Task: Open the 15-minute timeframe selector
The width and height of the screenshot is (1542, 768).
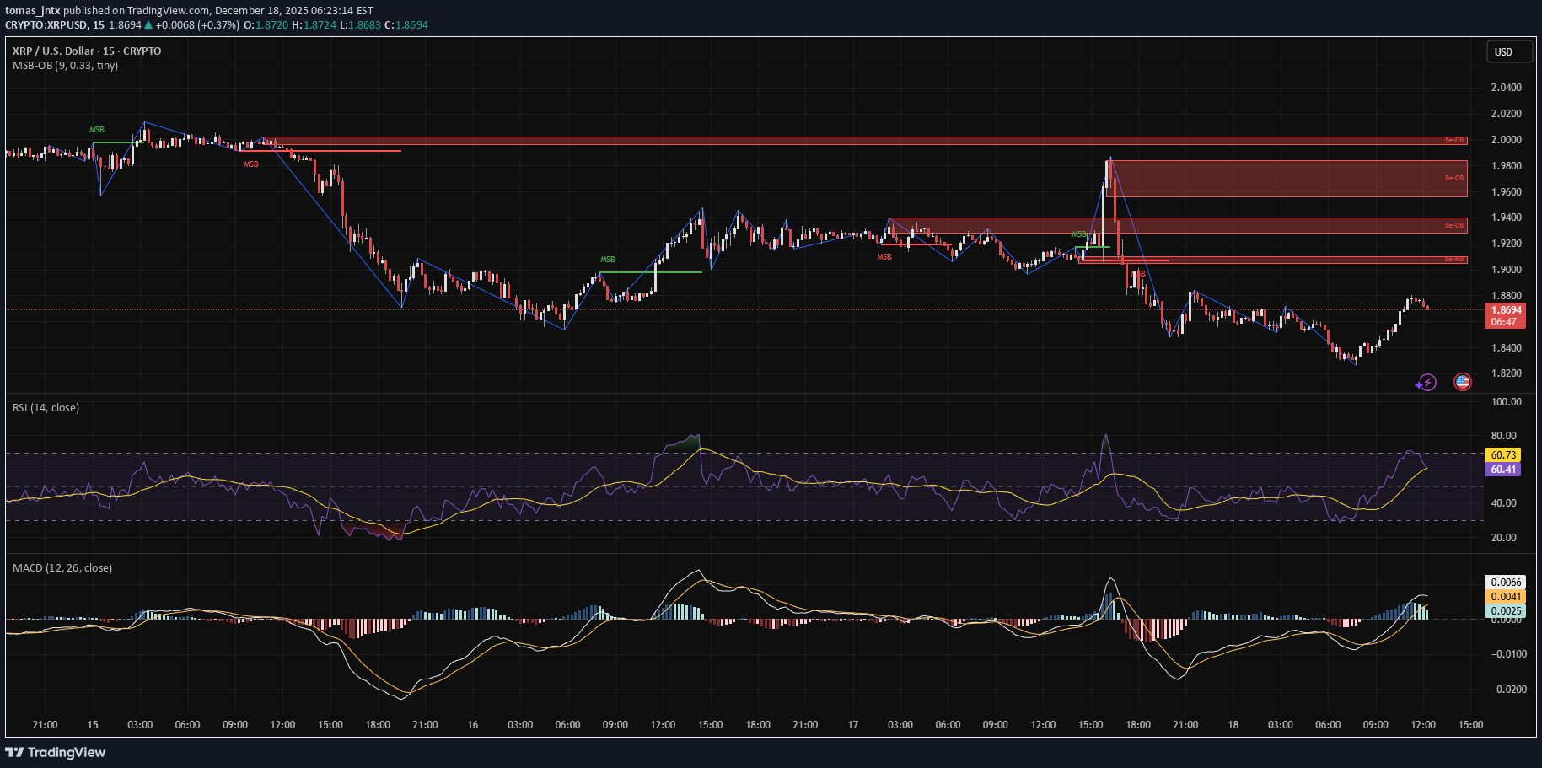Action: click(x=109, y=51)
